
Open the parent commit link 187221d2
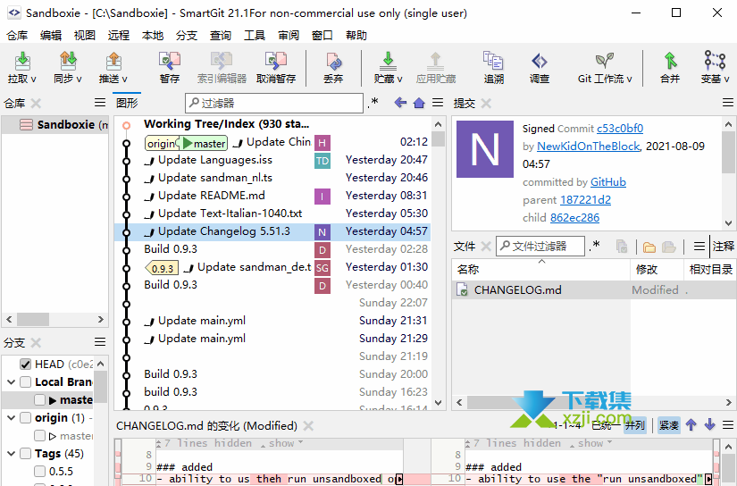tap(585, 200)
